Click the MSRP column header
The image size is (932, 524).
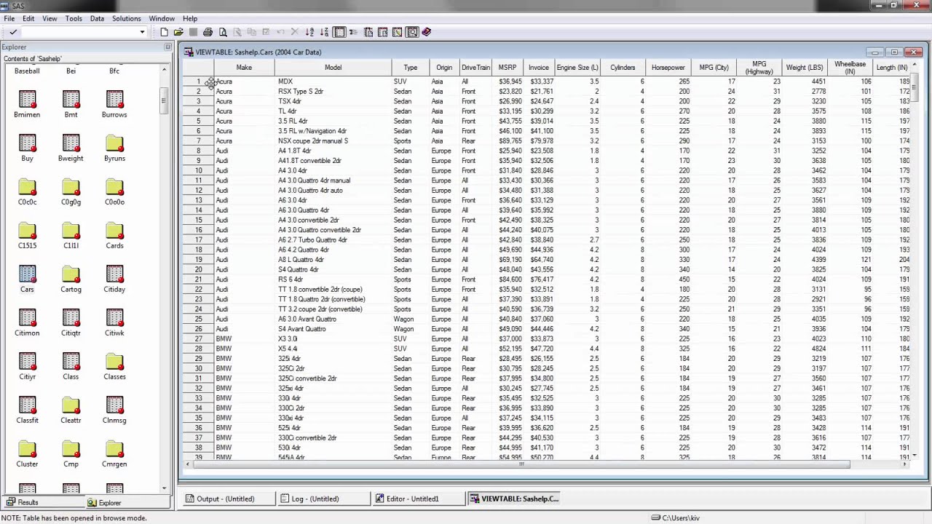tap(508, 68)
